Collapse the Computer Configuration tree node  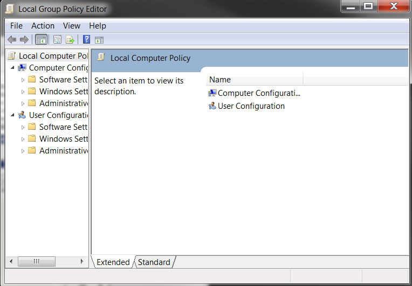point(12,68)
